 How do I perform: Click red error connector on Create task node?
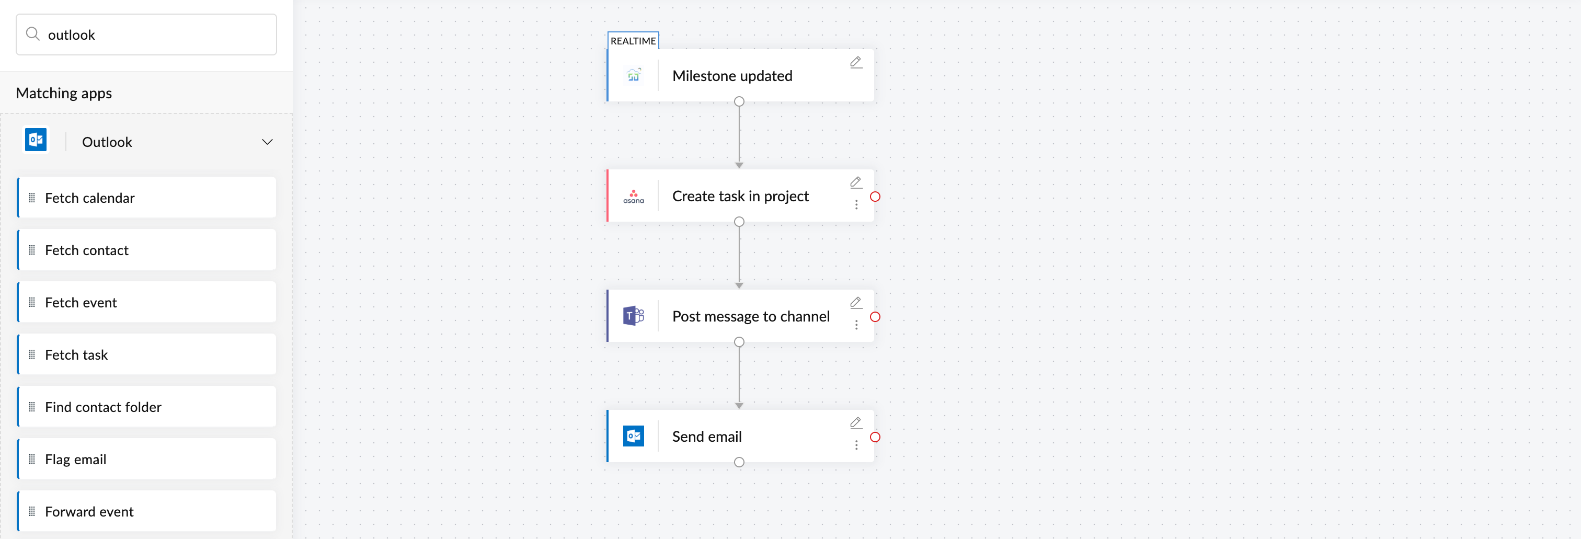[875, 197]
